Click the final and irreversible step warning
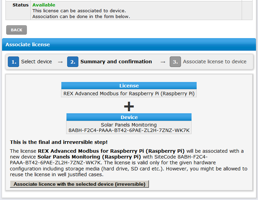Viewport: 258px width, 200px height. click(59, 142)
